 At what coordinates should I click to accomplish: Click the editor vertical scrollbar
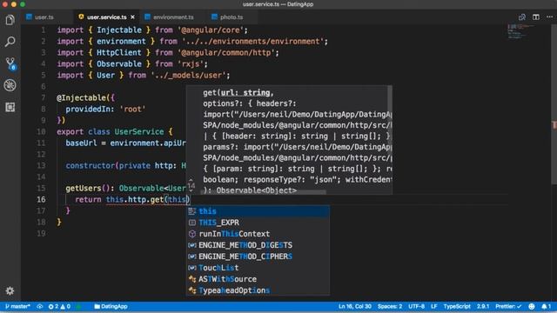pos(554,104)
